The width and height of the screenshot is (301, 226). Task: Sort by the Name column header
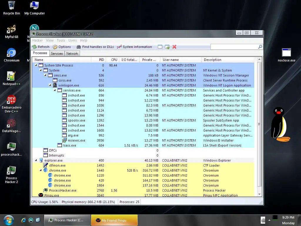pyautogui.click(x=62, y=60)
